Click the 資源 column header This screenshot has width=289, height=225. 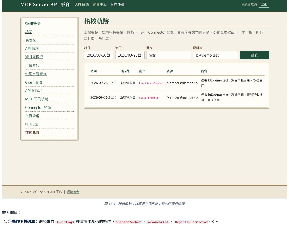click(170, 71)
